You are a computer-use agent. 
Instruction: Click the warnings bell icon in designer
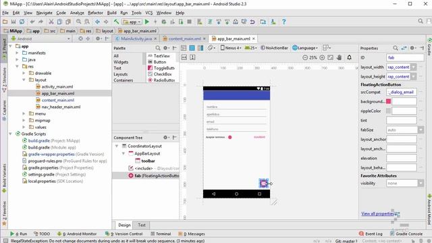350,57
